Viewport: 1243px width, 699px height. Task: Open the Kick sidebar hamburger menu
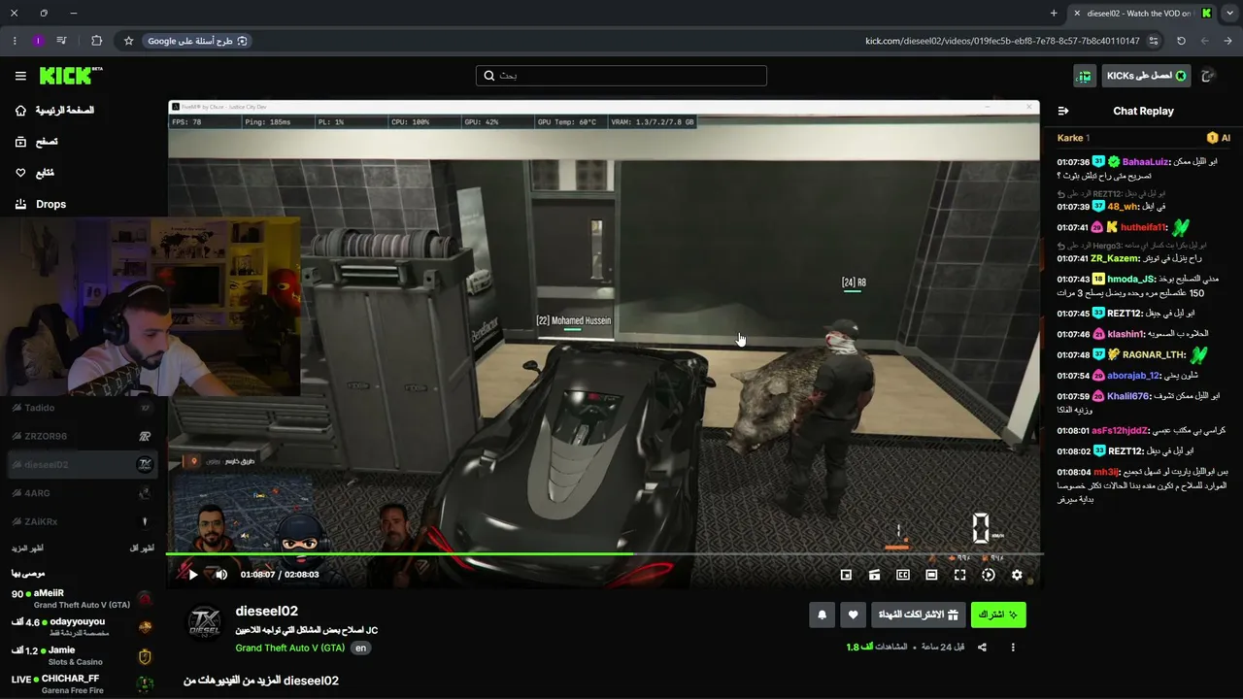tap(20, 76)
